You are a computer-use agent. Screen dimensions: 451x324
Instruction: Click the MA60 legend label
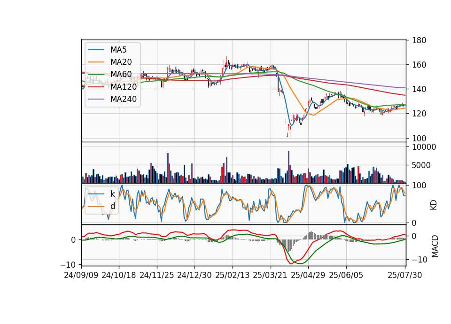coord(121,74)
